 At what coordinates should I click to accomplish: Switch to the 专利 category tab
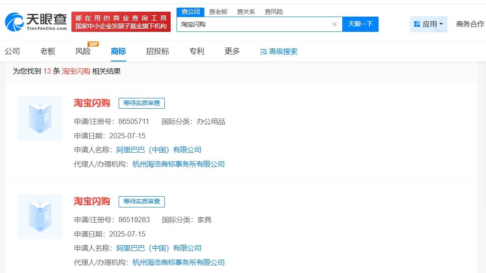196,52
